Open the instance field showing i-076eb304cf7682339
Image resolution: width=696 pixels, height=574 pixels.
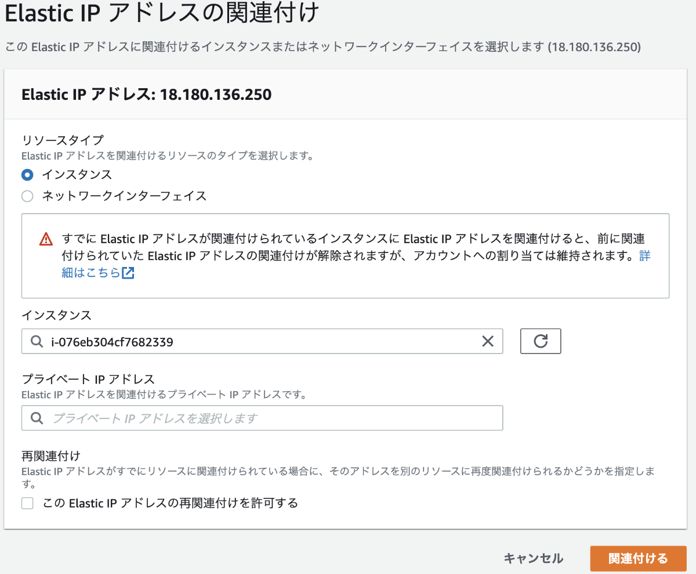point(262,341)
